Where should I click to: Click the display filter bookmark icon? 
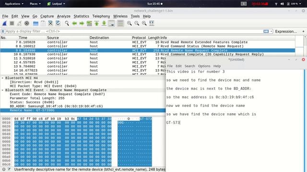[3, 31]
